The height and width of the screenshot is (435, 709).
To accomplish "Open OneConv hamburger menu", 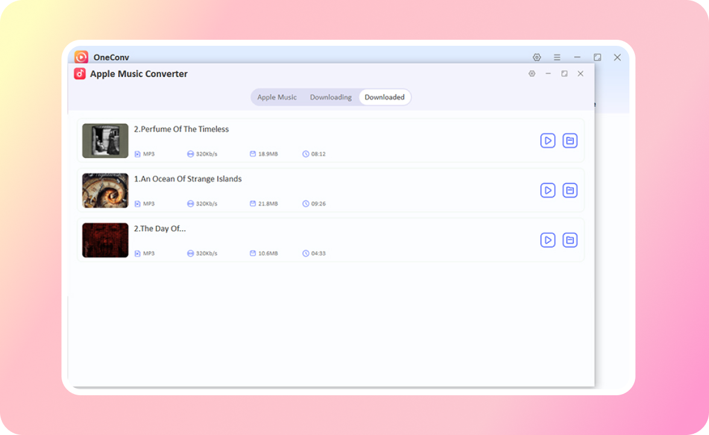I will click(557, 57).
